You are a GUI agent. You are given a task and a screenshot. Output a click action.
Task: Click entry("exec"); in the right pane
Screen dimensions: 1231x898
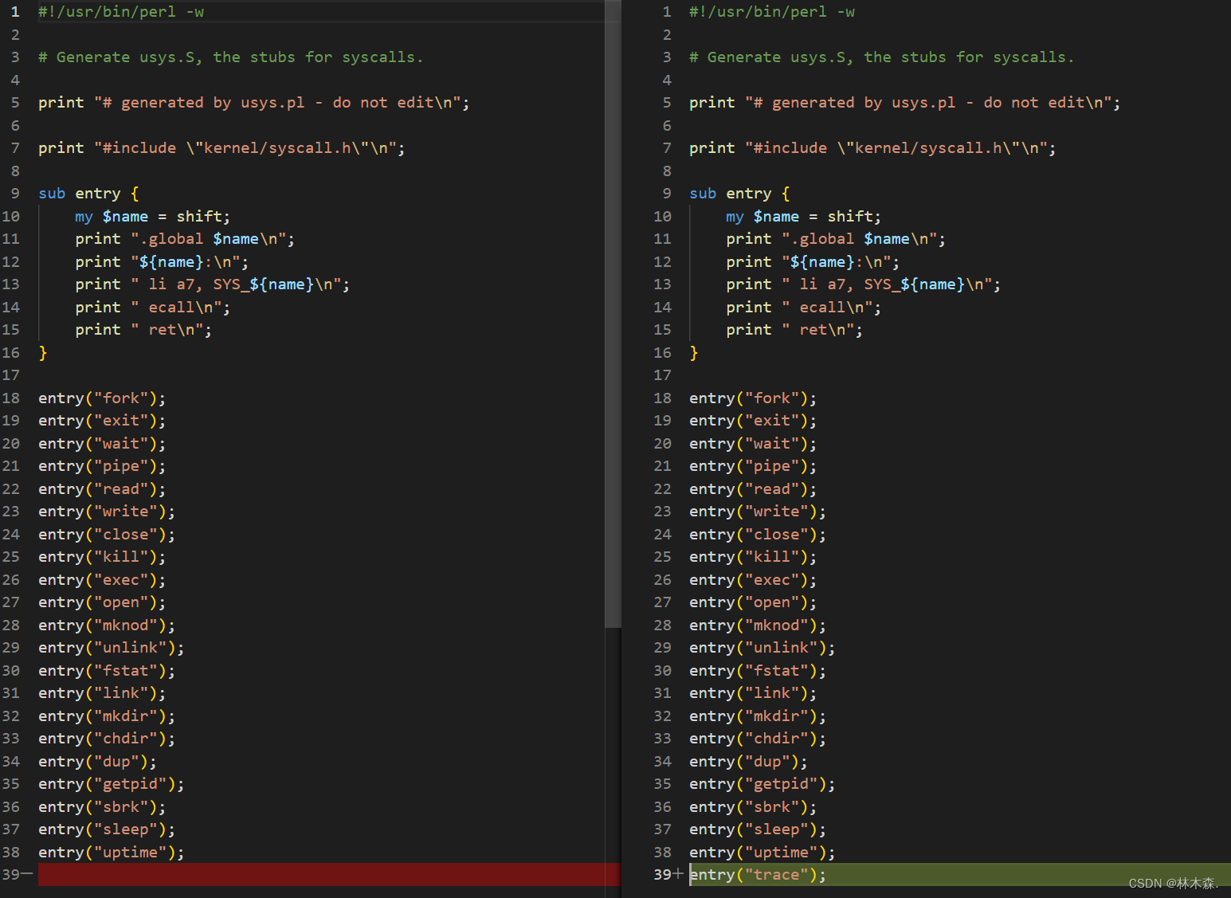pos(753,580)
